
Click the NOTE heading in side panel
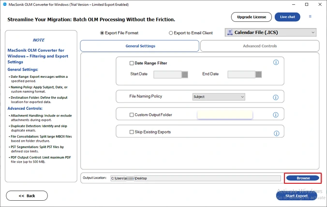tap(39, 40)
